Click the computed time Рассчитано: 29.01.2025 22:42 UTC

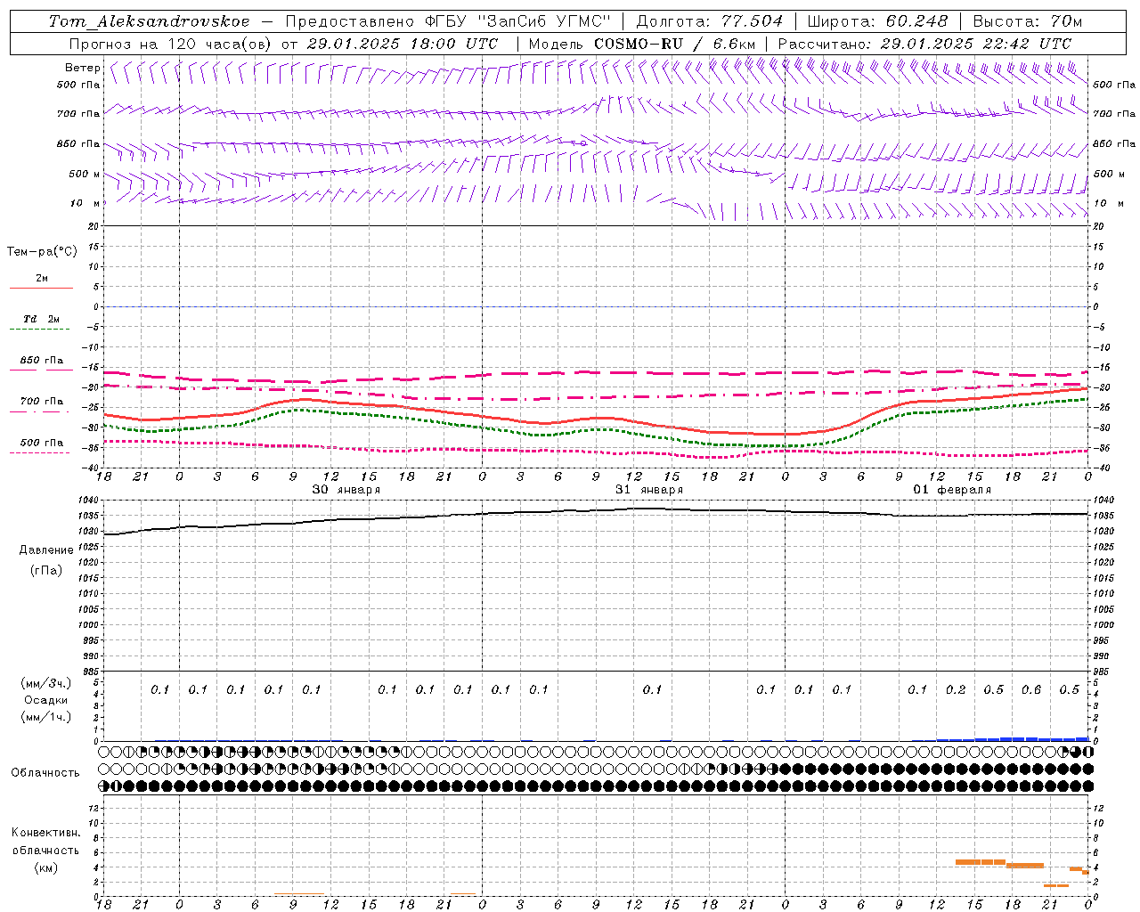pos(924,43)
